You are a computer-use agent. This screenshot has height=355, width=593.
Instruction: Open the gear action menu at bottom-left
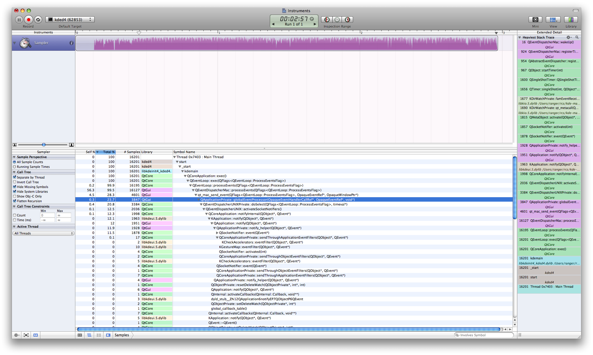pos(17,335)
